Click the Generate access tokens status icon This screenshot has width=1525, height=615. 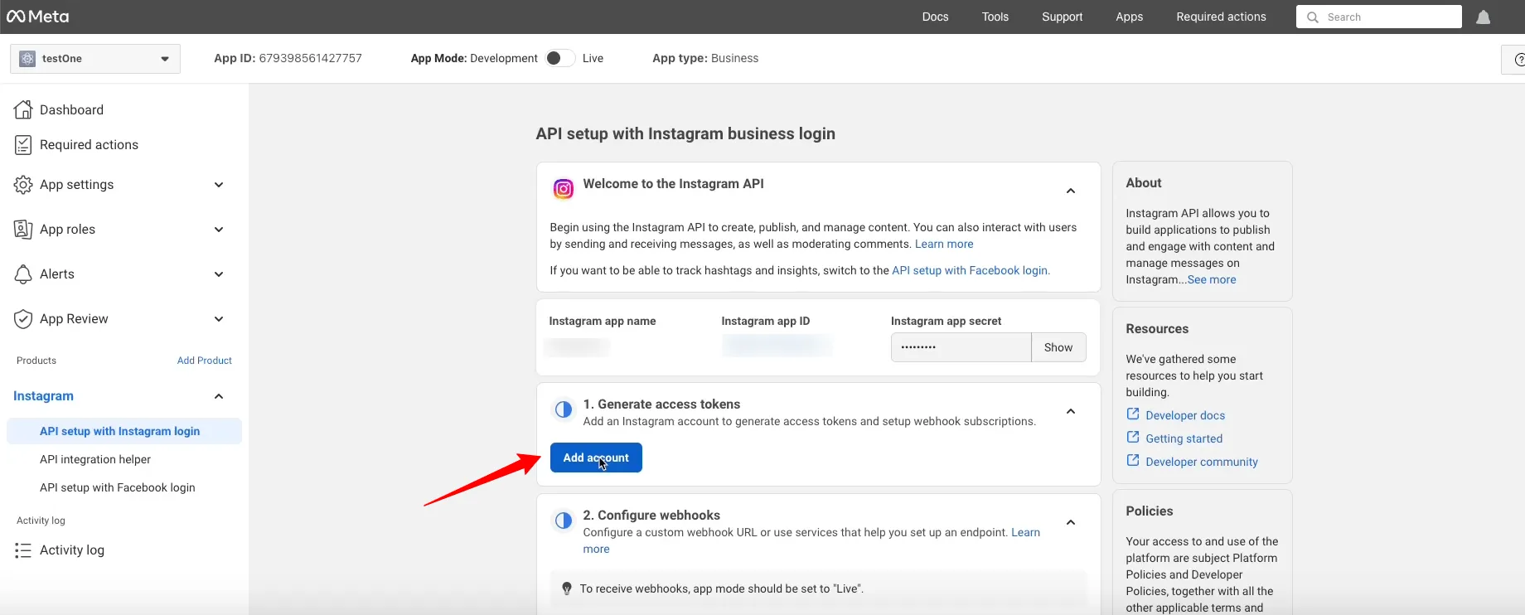(564, 409)
